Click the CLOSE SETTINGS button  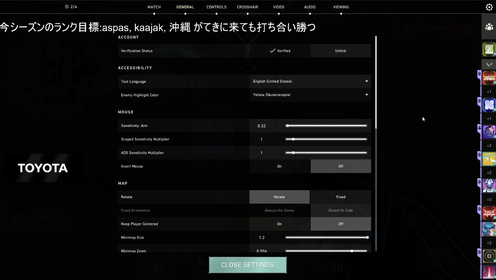coord(248,265)
